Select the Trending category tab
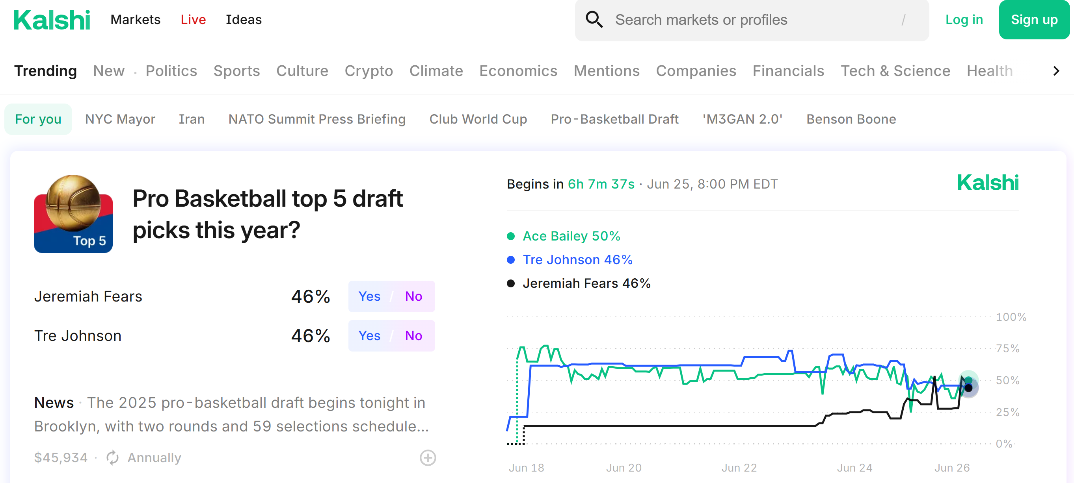1074x483 pixels. point(45,71)
